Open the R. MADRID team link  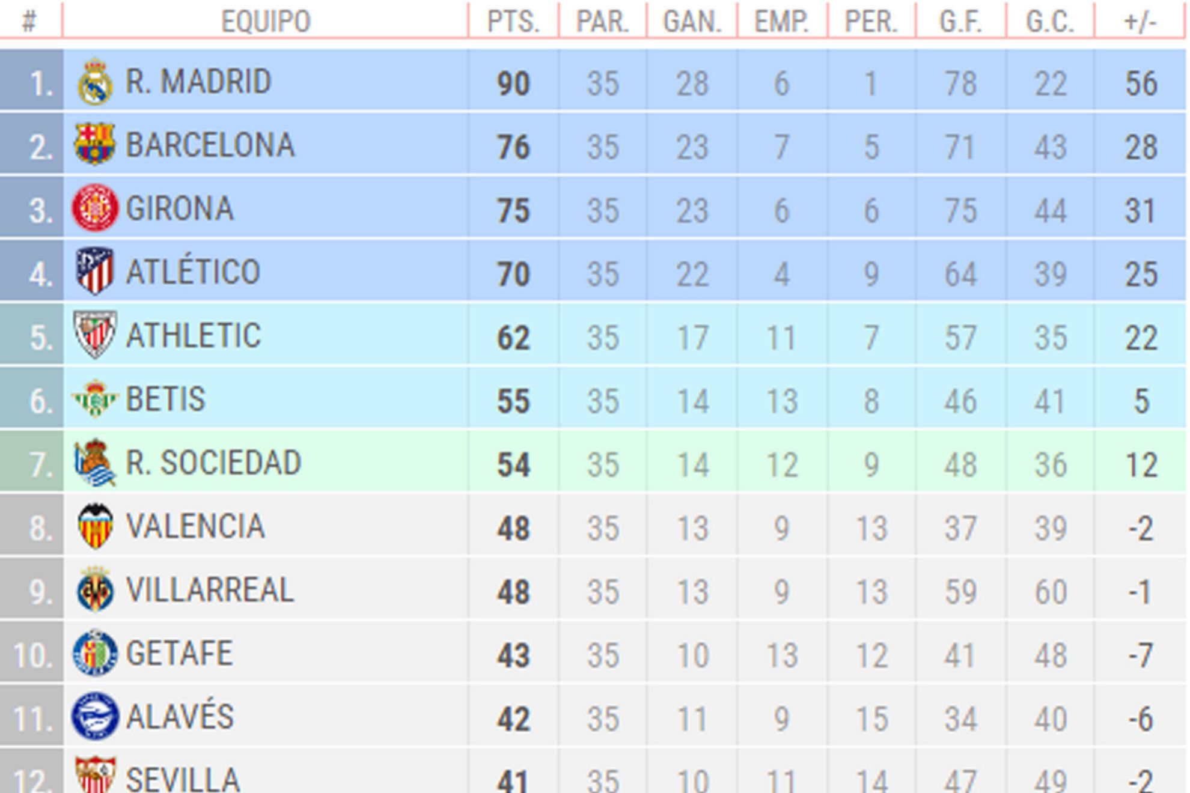(198, 82)
